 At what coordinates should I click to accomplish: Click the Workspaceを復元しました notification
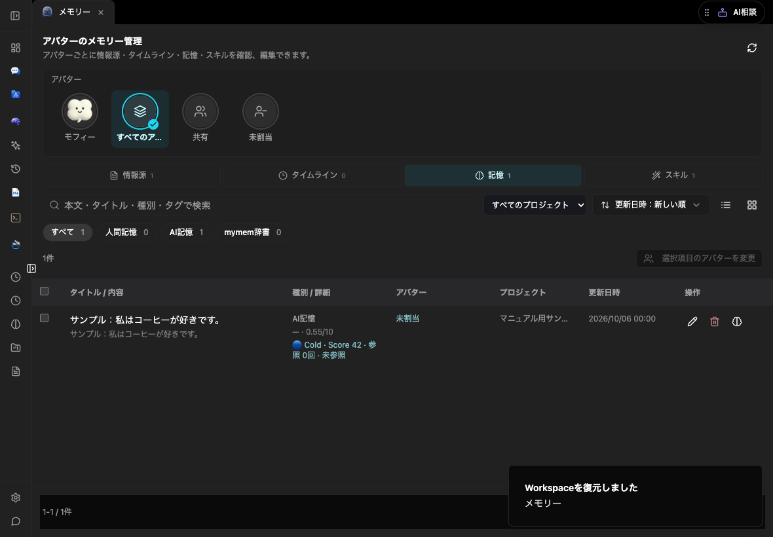click(635, 496)
